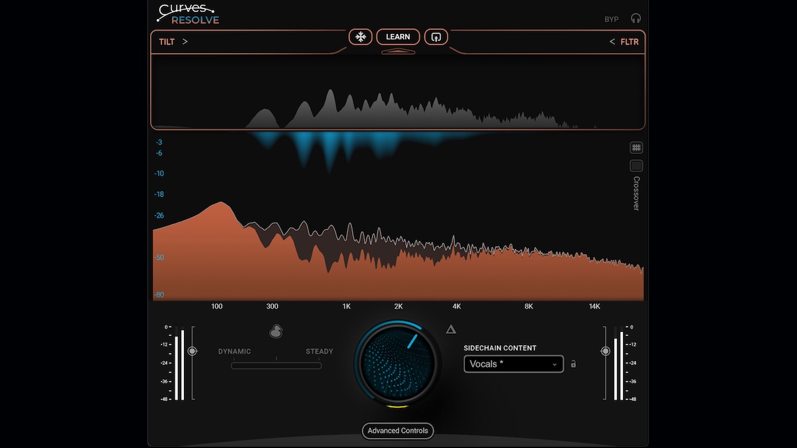Click the Curves Resolve logo
Screen dimensions: 797x448
pyautogui.click(x=189, y=14)
